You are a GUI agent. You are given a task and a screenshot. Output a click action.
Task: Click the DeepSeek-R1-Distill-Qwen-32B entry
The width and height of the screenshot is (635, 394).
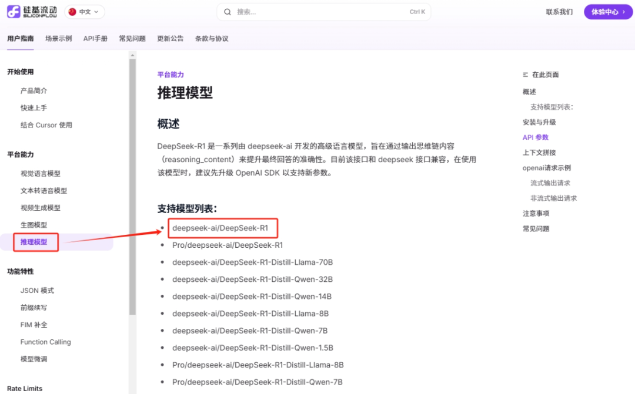coord(253,279)
